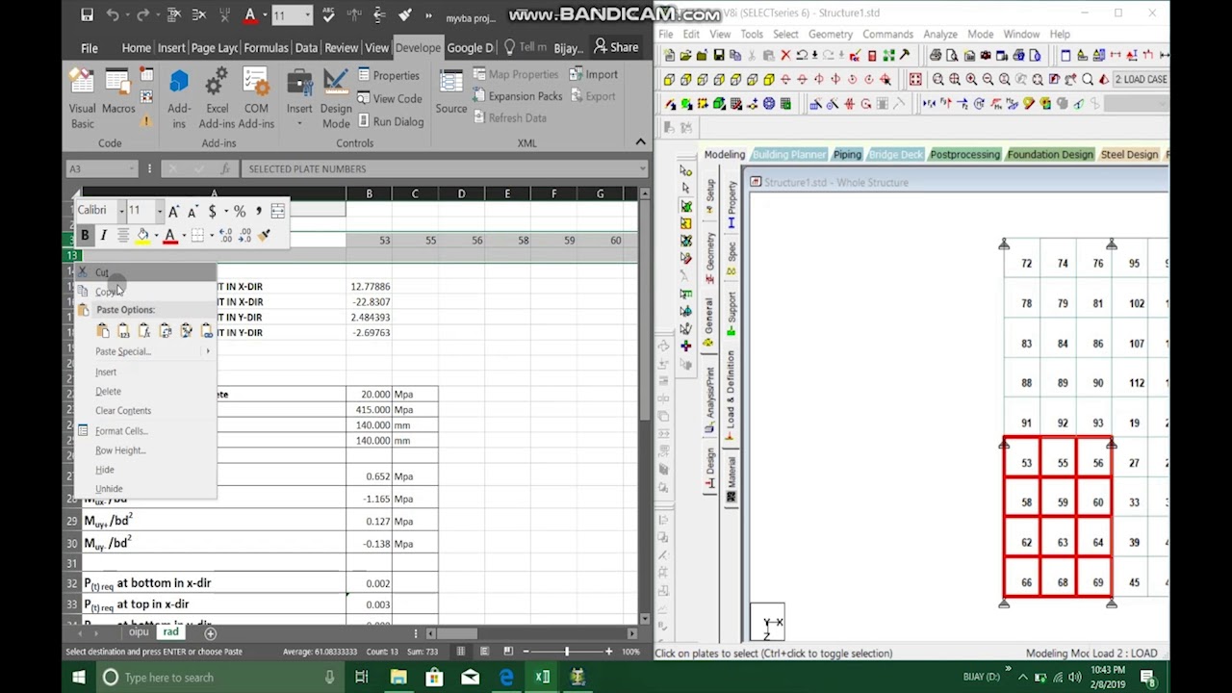
Task: Open COM Add-ins dialog
Action: coord(256,99)
